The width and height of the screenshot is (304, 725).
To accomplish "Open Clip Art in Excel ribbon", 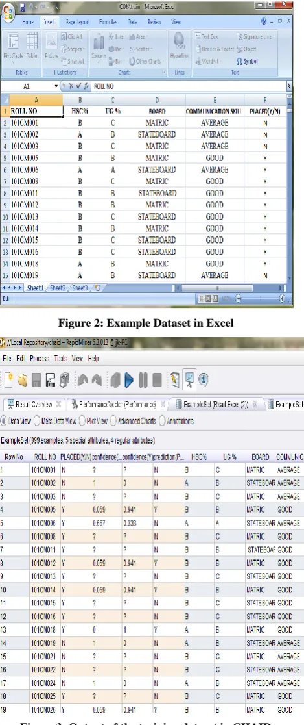I will [x=73, y=37].
